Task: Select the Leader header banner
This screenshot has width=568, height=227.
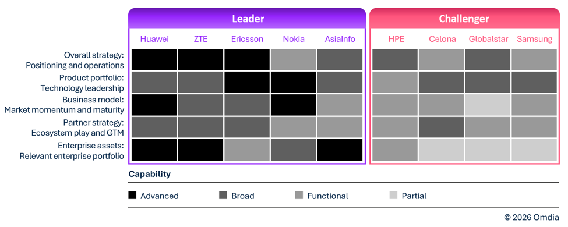Action: click(247, 19)
